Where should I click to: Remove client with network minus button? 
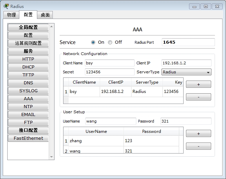click(x=198, y=97)
